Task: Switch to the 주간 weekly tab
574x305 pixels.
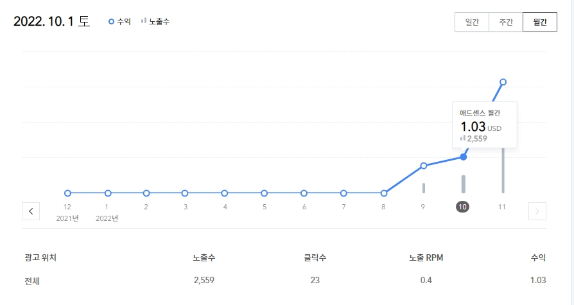Action: coord(506,22)
